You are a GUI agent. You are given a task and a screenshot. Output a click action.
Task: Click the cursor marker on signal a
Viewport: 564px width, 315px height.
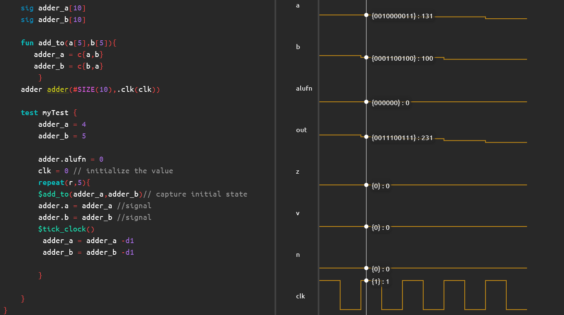(x=366, y=15)
